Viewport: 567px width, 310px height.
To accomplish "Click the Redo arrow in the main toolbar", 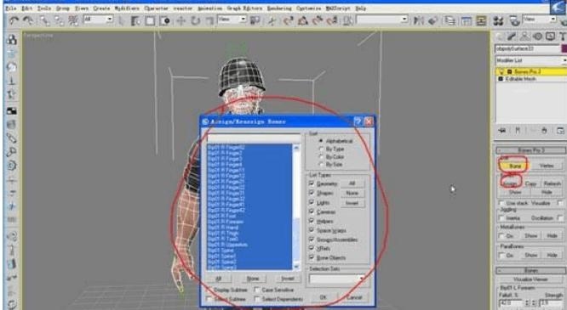I will click(x=28, y=20).
